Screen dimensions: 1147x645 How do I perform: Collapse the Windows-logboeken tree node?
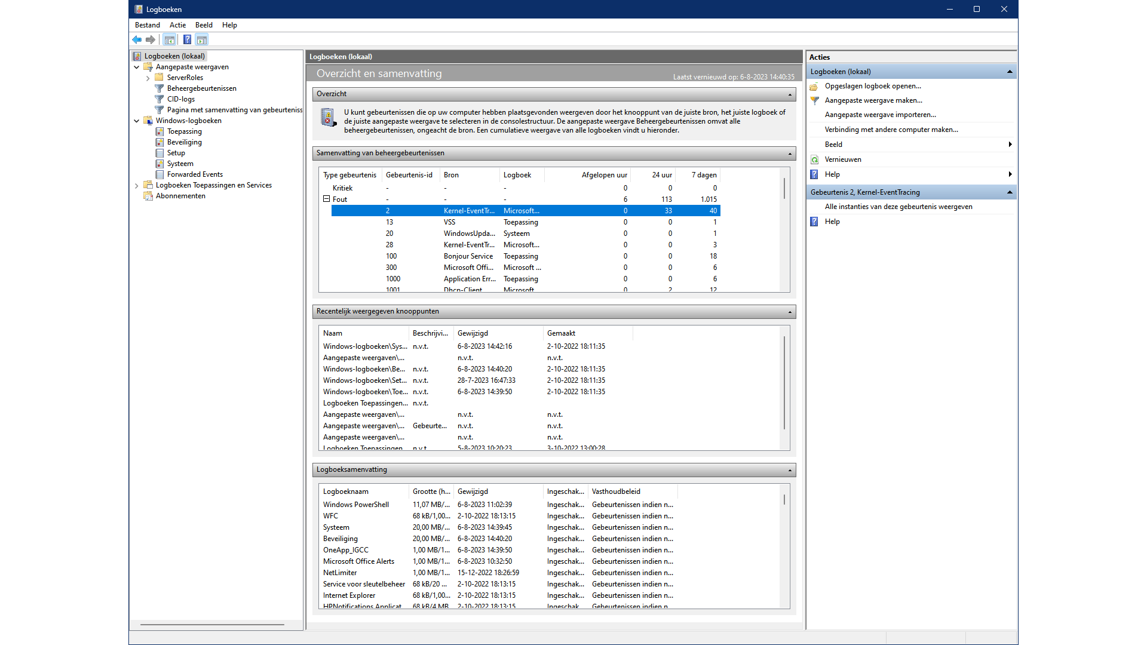[137, 121]
